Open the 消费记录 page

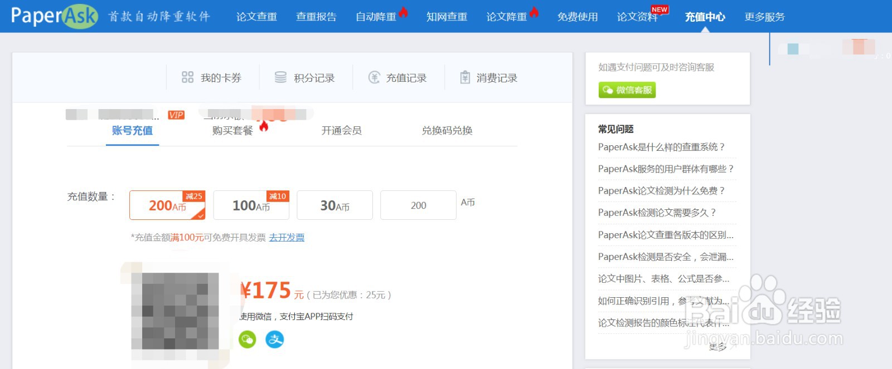[x=497, y=78]
